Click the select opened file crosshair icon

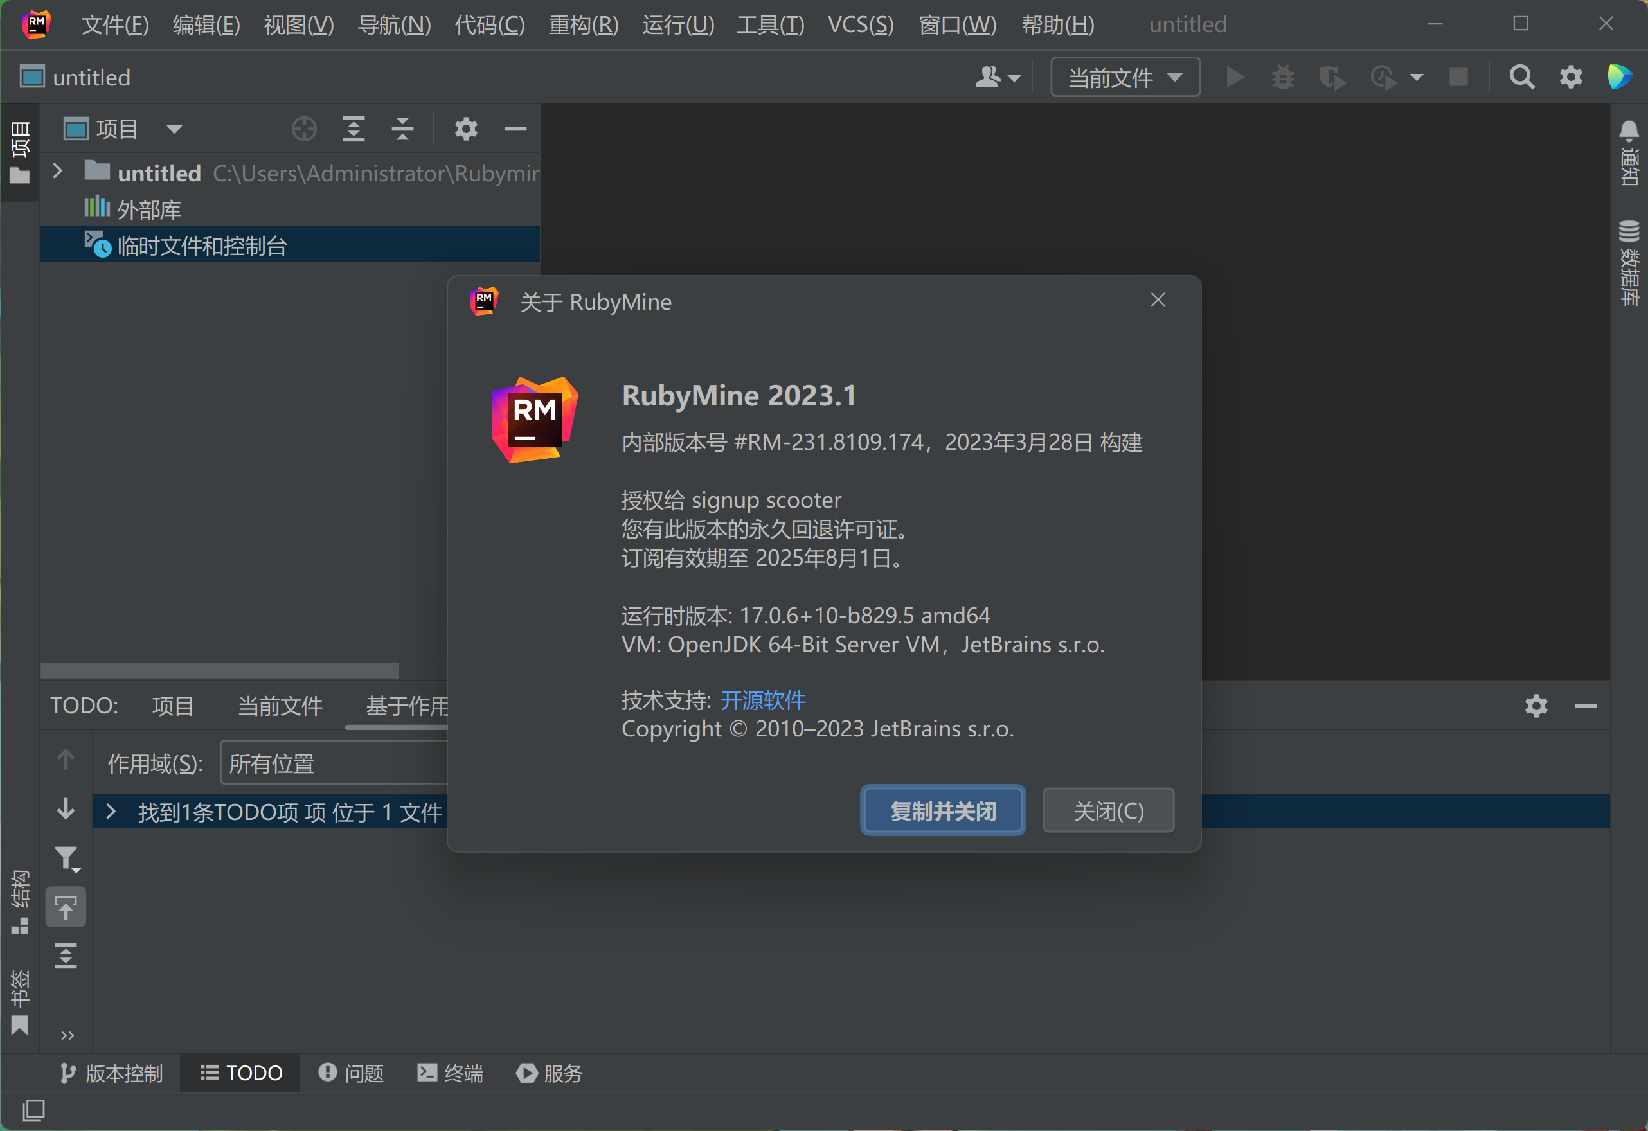(304, 129)
